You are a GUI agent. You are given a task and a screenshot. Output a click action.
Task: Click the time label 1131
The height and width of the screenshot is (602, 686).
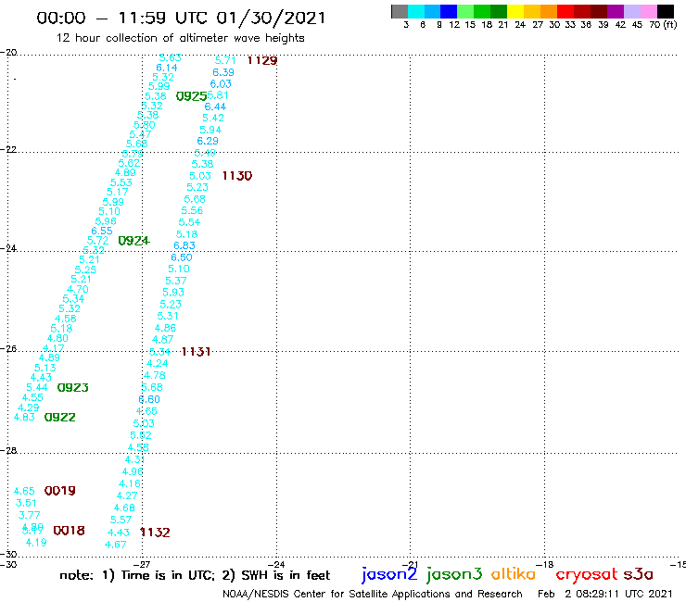[196, 352]
